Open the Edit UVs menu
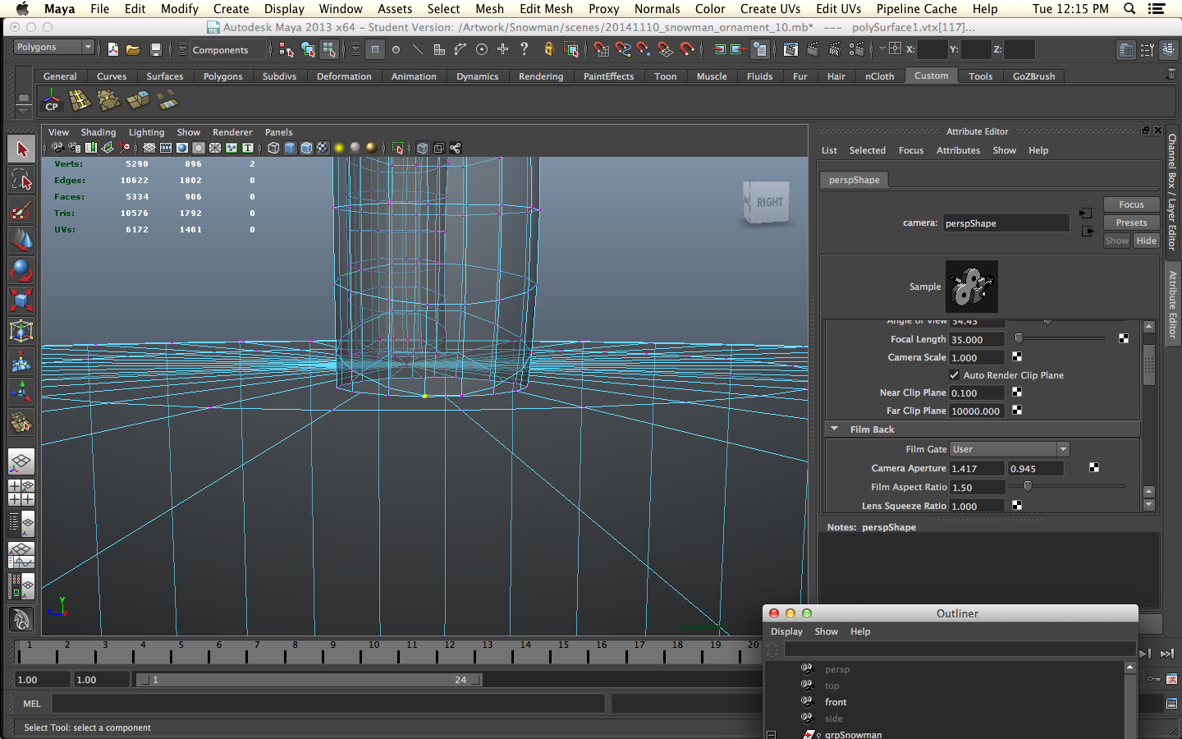Screen dimensions: 1182x739 pyautogui.click(x=838, y=9)
